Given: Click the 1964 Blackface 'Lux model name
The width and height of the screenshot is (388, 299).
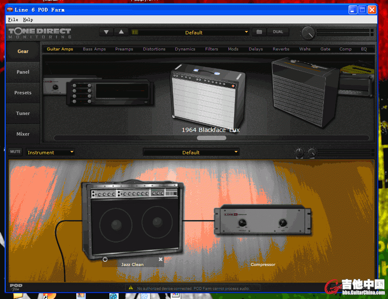Looking at the screenshot, I should click(211, 130).
